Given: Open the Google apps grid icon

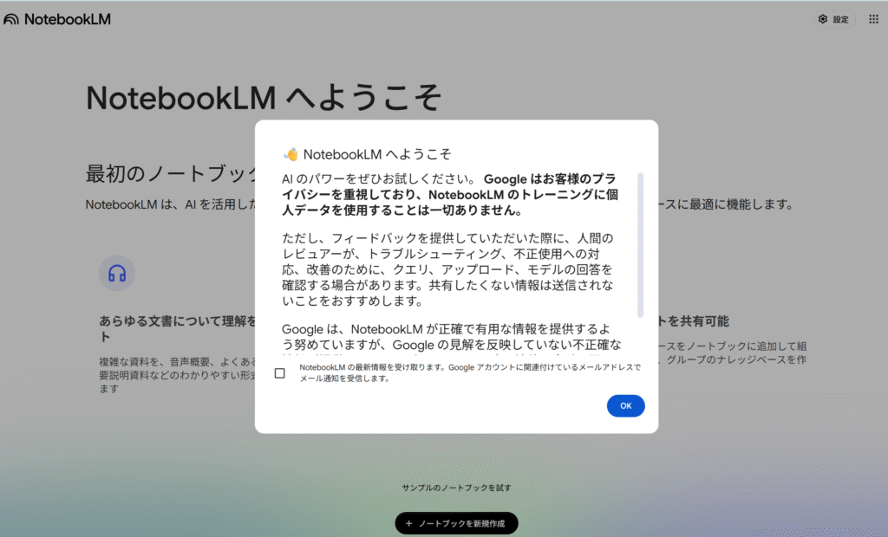Looking at the screenshot, I should coord(873,19).
